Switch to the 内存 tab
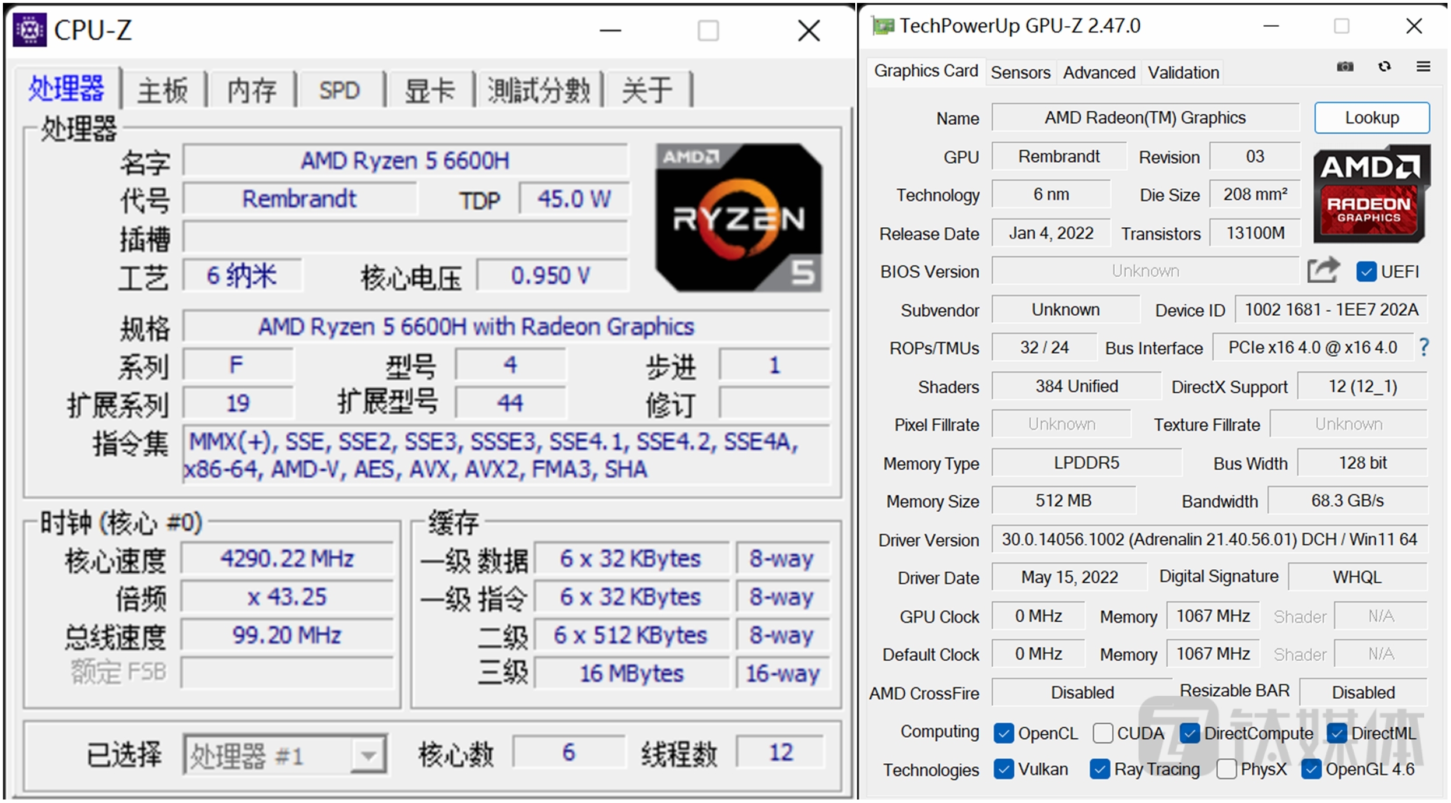Screen dimensions: 1451x803 tap(251, 90)
